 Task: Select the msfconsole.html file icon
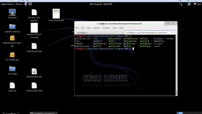coord(34,46)
